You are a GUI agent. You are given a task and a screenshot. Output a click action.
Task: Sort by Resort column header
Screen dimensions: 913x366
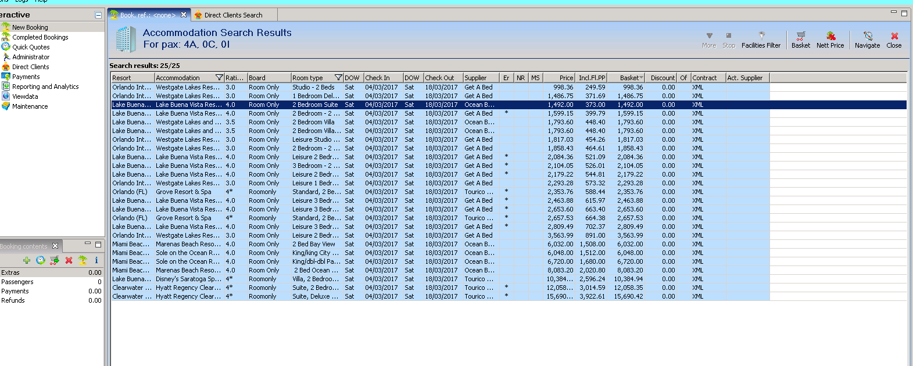tap(133, 78)
